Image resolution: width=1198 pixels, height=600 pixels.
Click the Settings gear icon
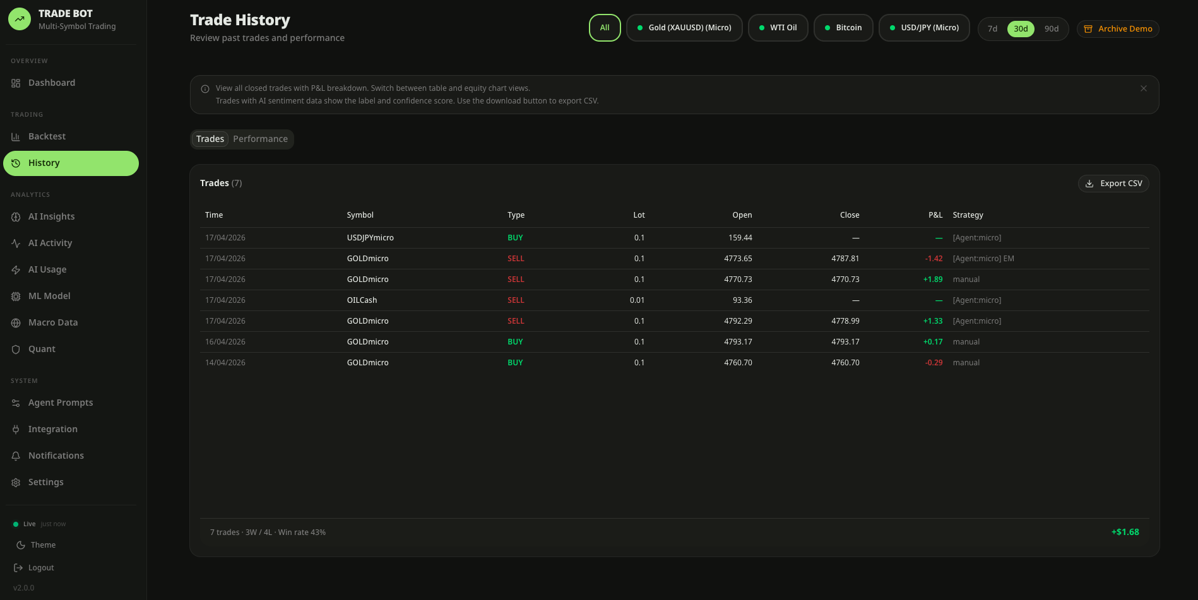pos(16,483)
